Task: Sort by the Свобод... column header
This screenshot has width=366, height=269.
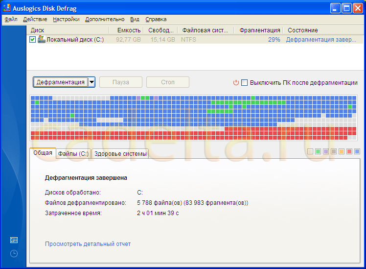Action: (x=160, y=30)
